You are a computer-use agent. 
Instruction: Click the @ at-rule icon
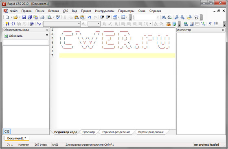click(32, 24)
